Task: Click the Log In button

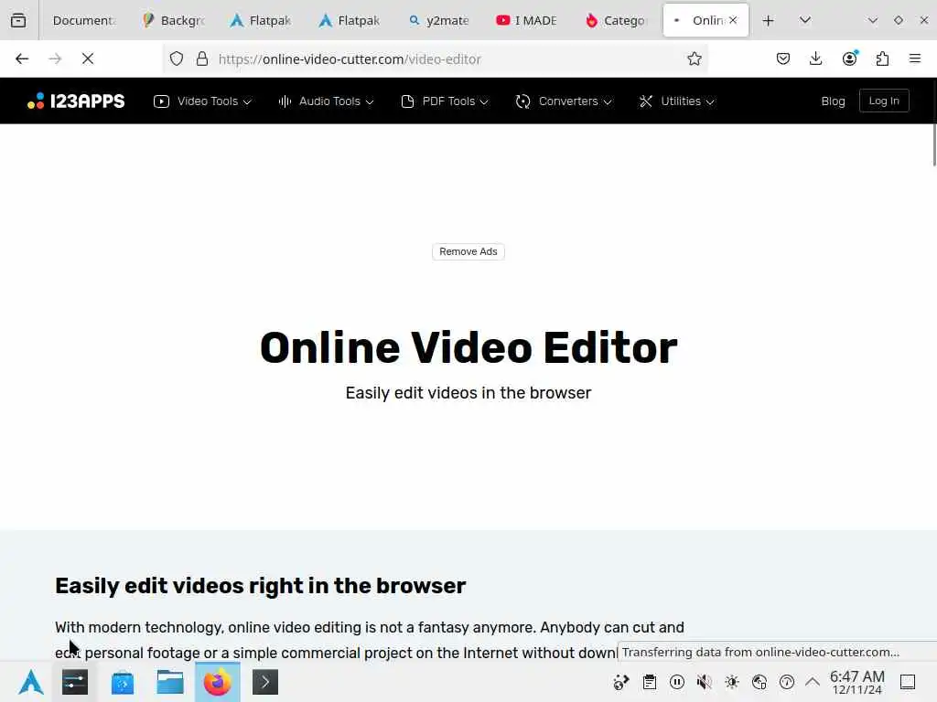Action: point(884,101)
